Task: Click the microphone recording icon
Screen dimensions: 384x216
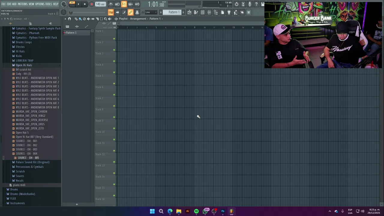Action: coord(250,4)
